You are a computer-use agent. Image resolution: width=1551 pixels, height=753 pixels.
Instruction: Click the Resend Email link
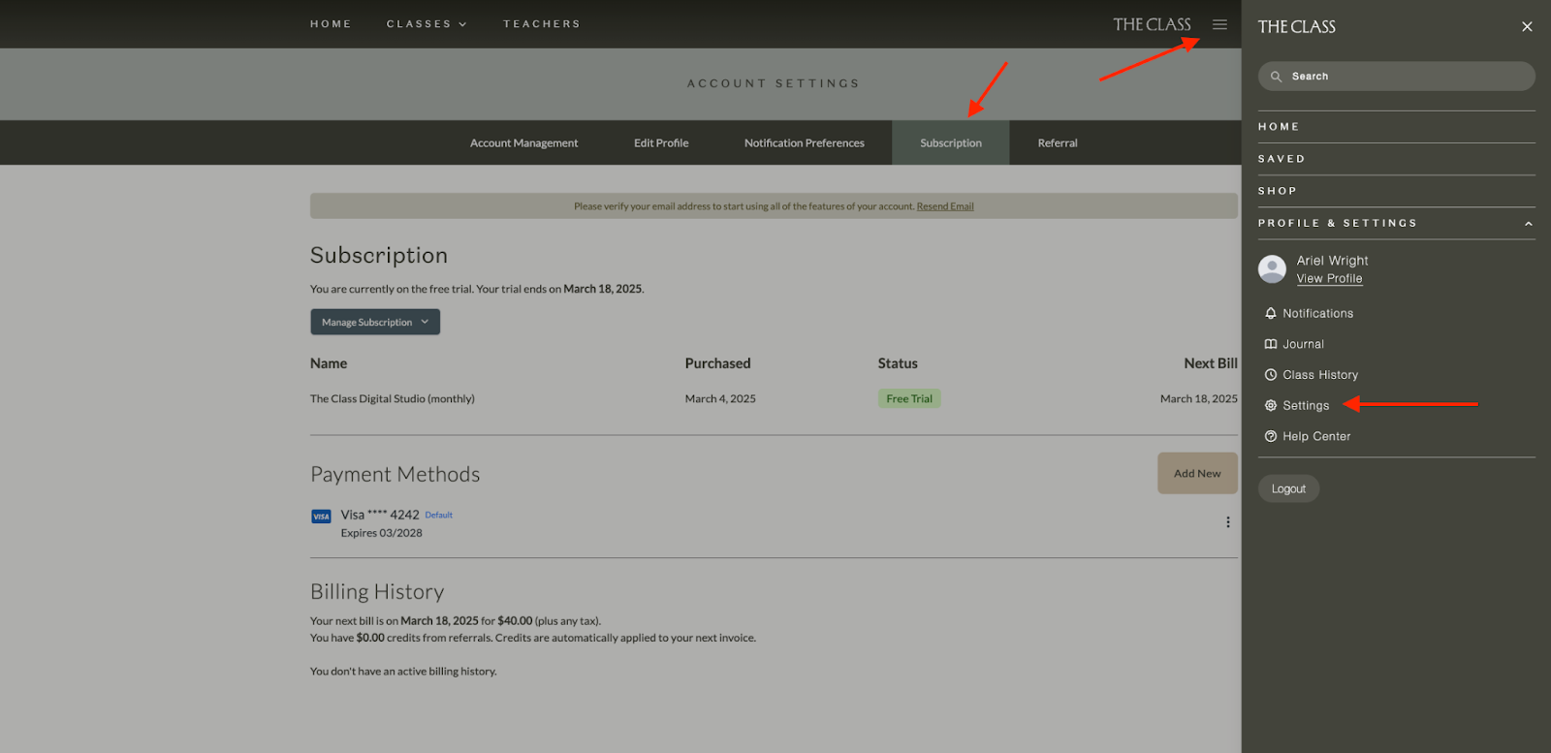point(944,206)
